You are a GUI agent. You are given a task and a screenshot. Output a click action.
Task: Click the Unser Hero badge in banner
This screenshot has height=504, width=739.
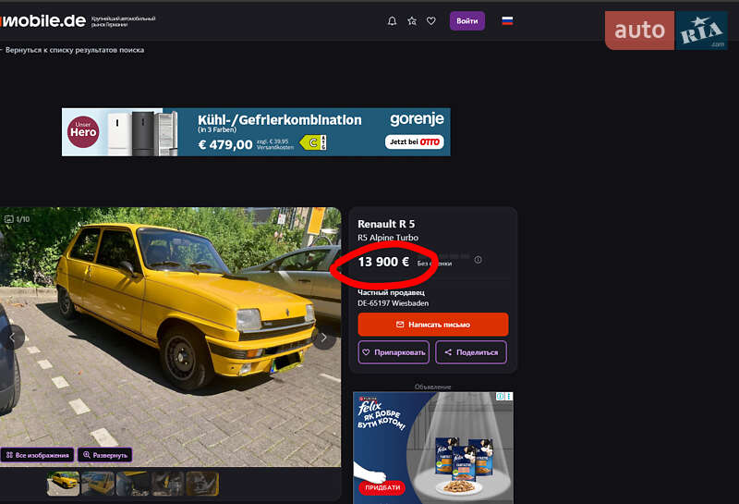(x=83, y=132)
